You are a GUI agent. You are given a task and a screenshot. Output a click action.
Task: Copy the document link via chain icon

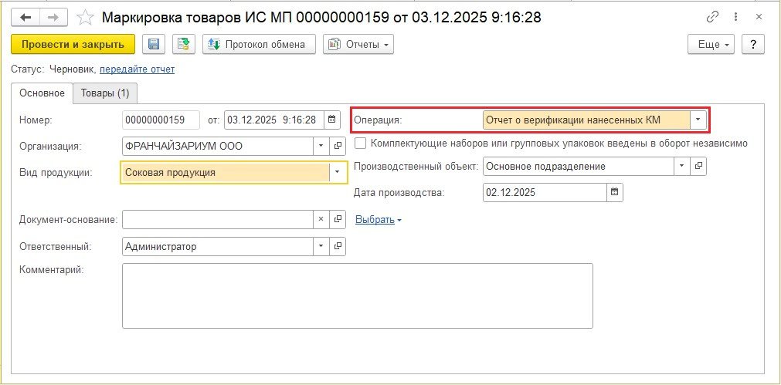711,16
